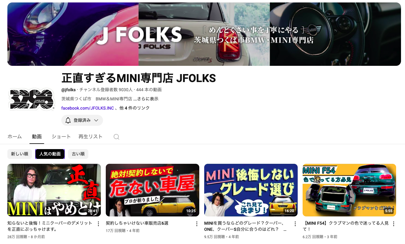405x244 pixels.
Task: Click the 16:20 duration badge
Action: click(289, 211)
